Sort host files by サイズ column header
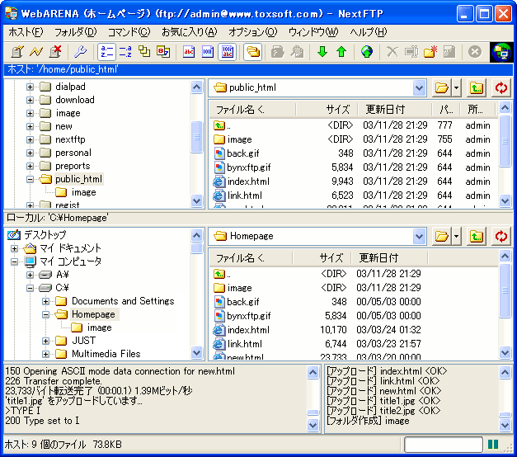Viewport: 517px width, 457px height. click(x=329, y=109)
